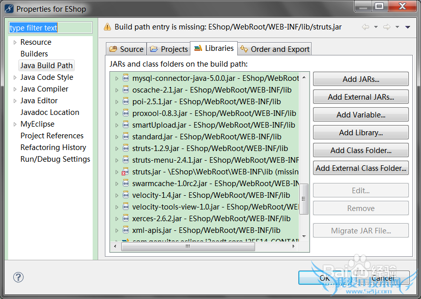Viewport: 421px width, 299px height.
Task: Click the help question mark icon
Action: (x=18, y=277)
